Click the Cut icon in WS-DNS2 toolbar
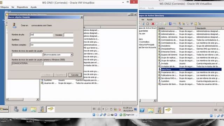Viewport: 224px width, 126px height. tap(143, 24)
